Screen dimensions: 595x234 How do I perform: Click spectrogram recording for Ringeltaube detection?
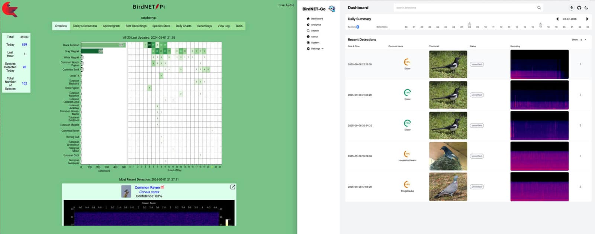[540, 187]
